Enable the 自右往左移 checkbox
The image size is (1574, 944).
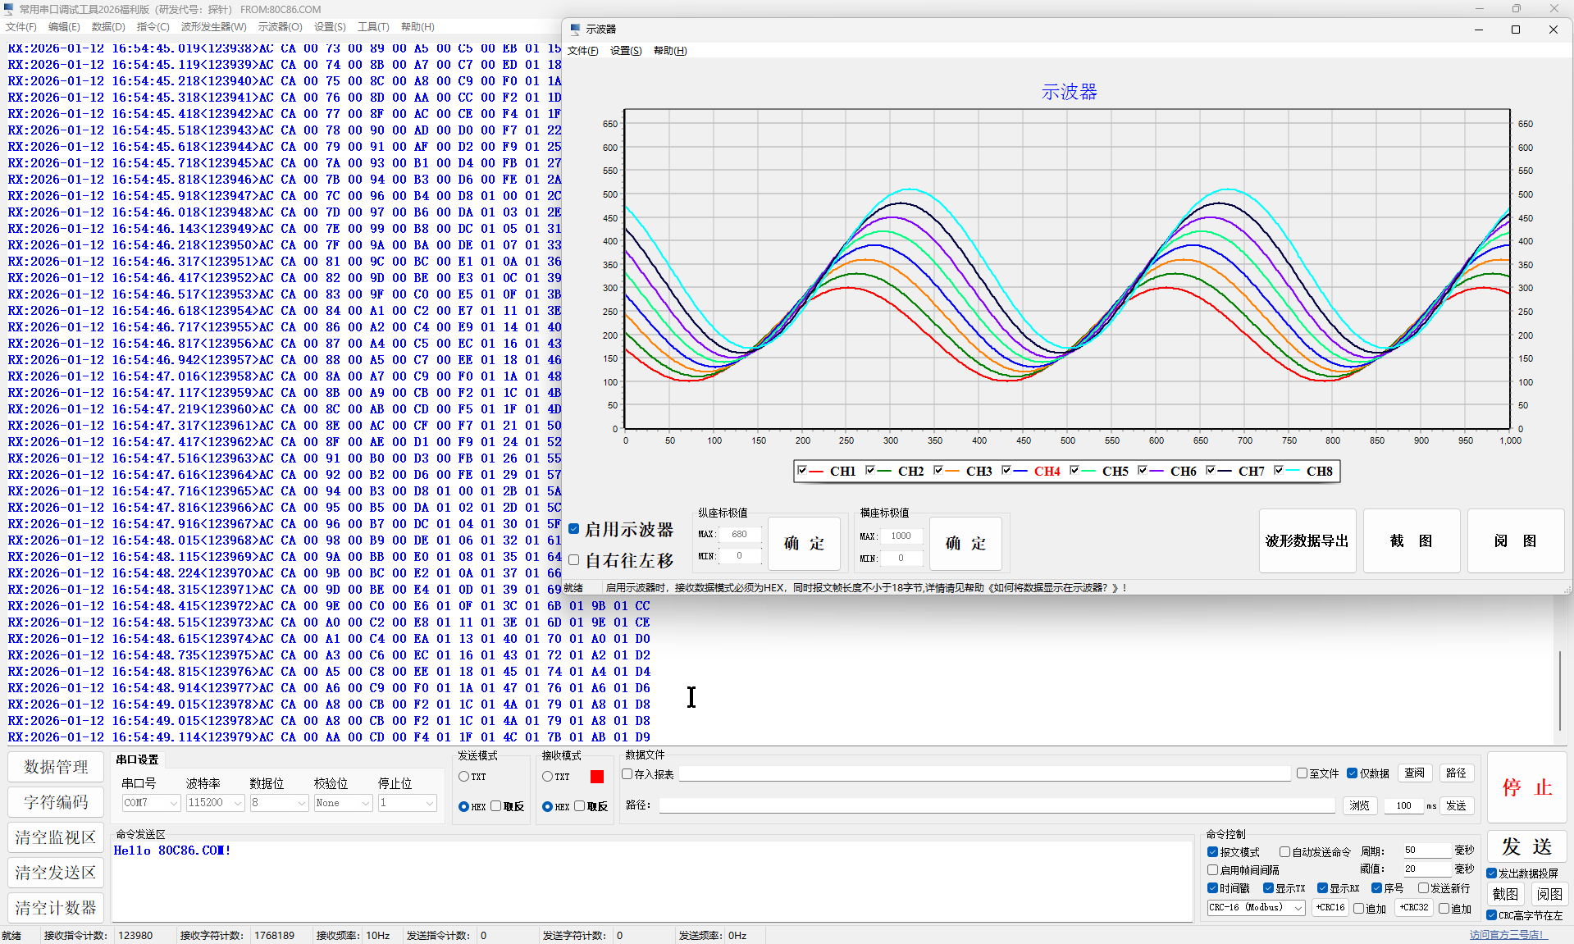point(574,560)
